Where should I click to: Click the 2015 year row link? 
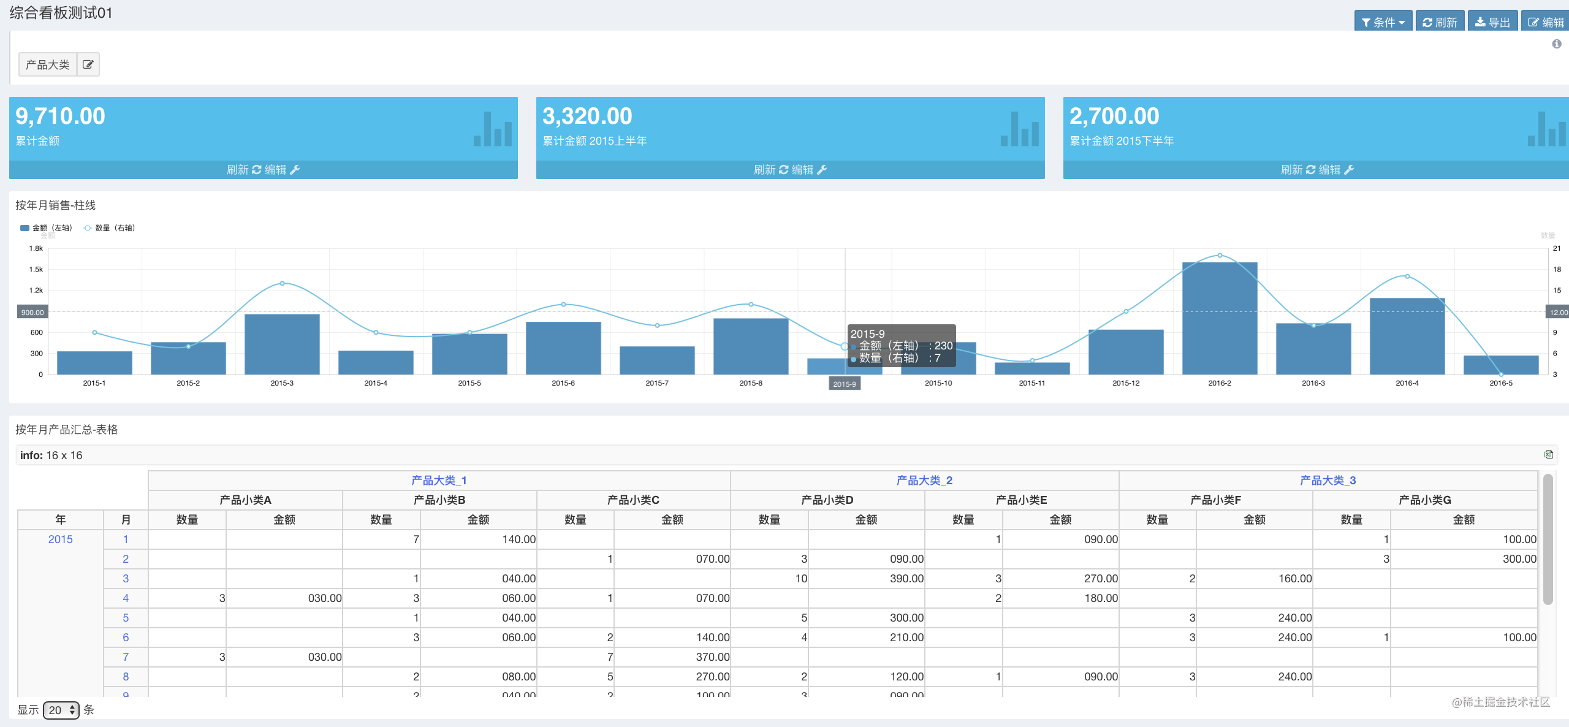[x=60, y=539]
